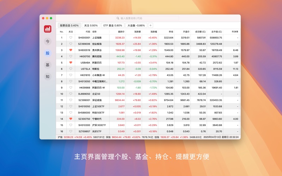The width and height of the screenshot is (282, 176).
Task: Toggle favorite heart for 创业板指
Action: point(71,44)
